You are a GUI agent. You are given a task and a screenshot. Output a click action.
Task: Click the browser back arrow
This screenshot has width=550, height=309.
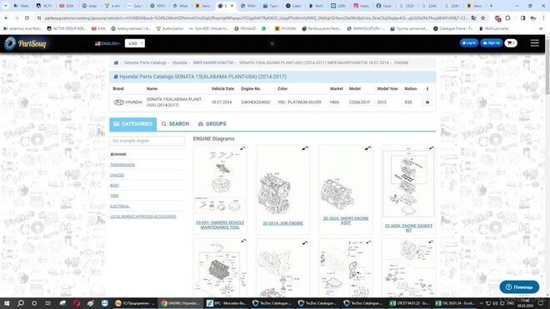click(7, 17)
